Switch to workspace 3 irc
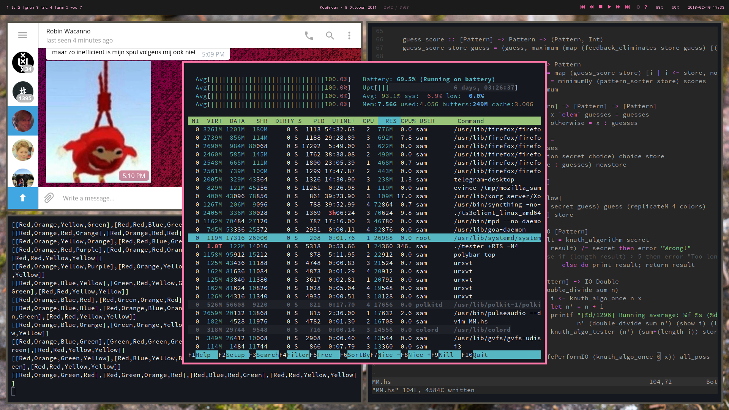The width and height of the screenshot is (729, 410). pos(42,8)
